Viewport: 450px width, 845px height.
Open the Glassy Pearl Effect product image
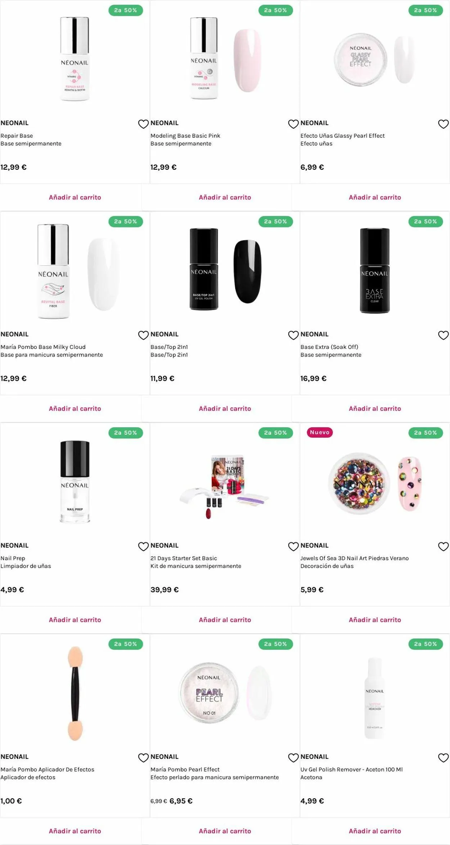375,59
